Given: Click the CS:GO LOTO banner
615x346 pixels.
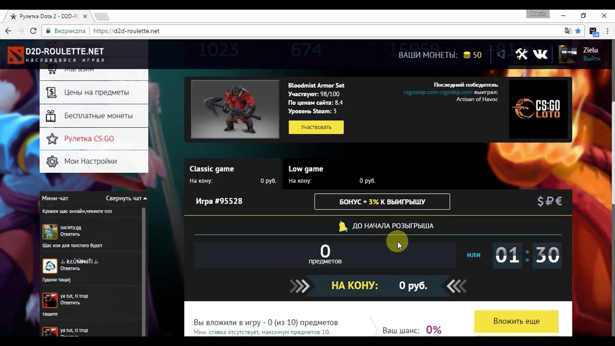Looking at the screenshot, I should pyautogui.click(x=538, y=109).
